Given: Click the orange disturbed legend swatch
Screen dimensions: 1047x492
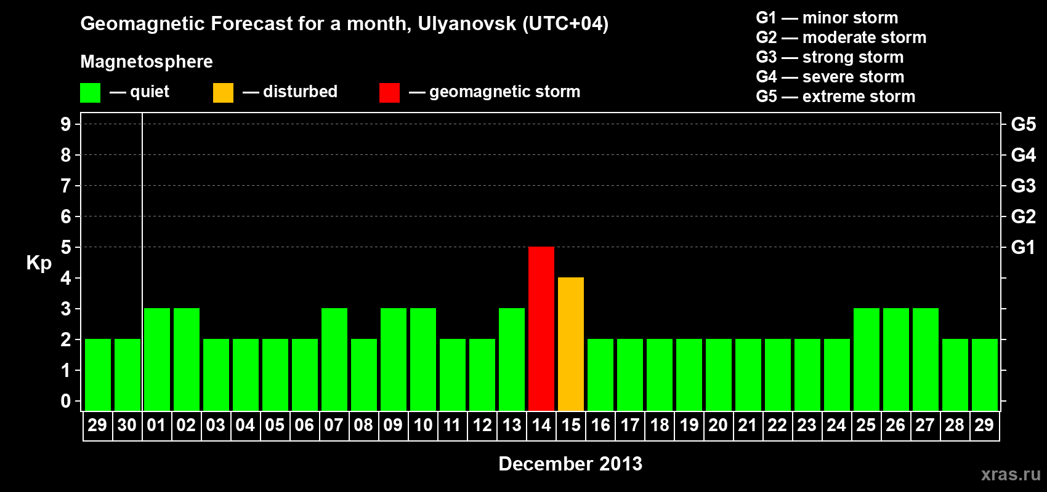Looking at the screenshot, I should tap(223, 93).
